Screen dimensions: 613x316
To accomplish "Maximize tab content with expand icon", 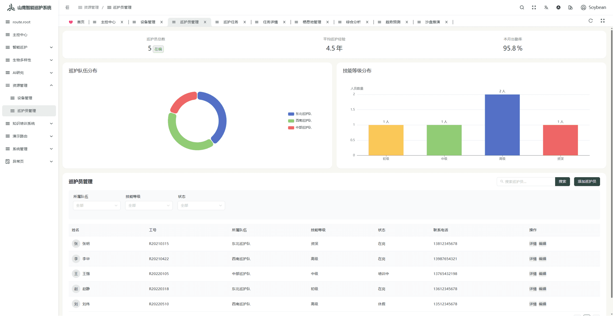I will point(603,21).
